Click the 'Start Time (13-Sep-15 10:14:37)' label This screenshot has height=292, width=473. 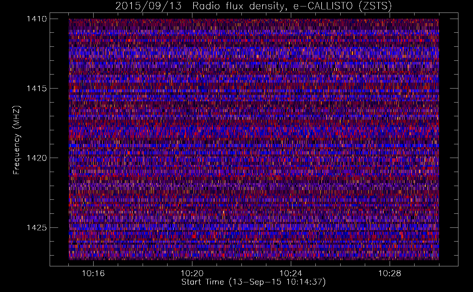click(x=253, y=282)
